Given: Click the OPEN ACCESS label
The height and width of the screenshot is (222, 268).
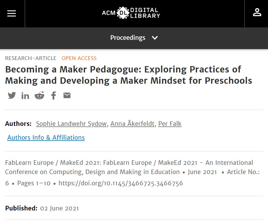Looking at the screenshot, I should [79, 58].
